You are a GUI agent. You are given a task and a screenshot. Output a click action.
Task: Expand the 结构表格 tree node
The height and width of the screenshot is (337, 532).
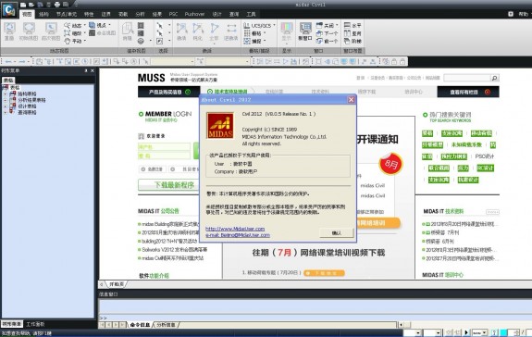click(x=6, y=94)
